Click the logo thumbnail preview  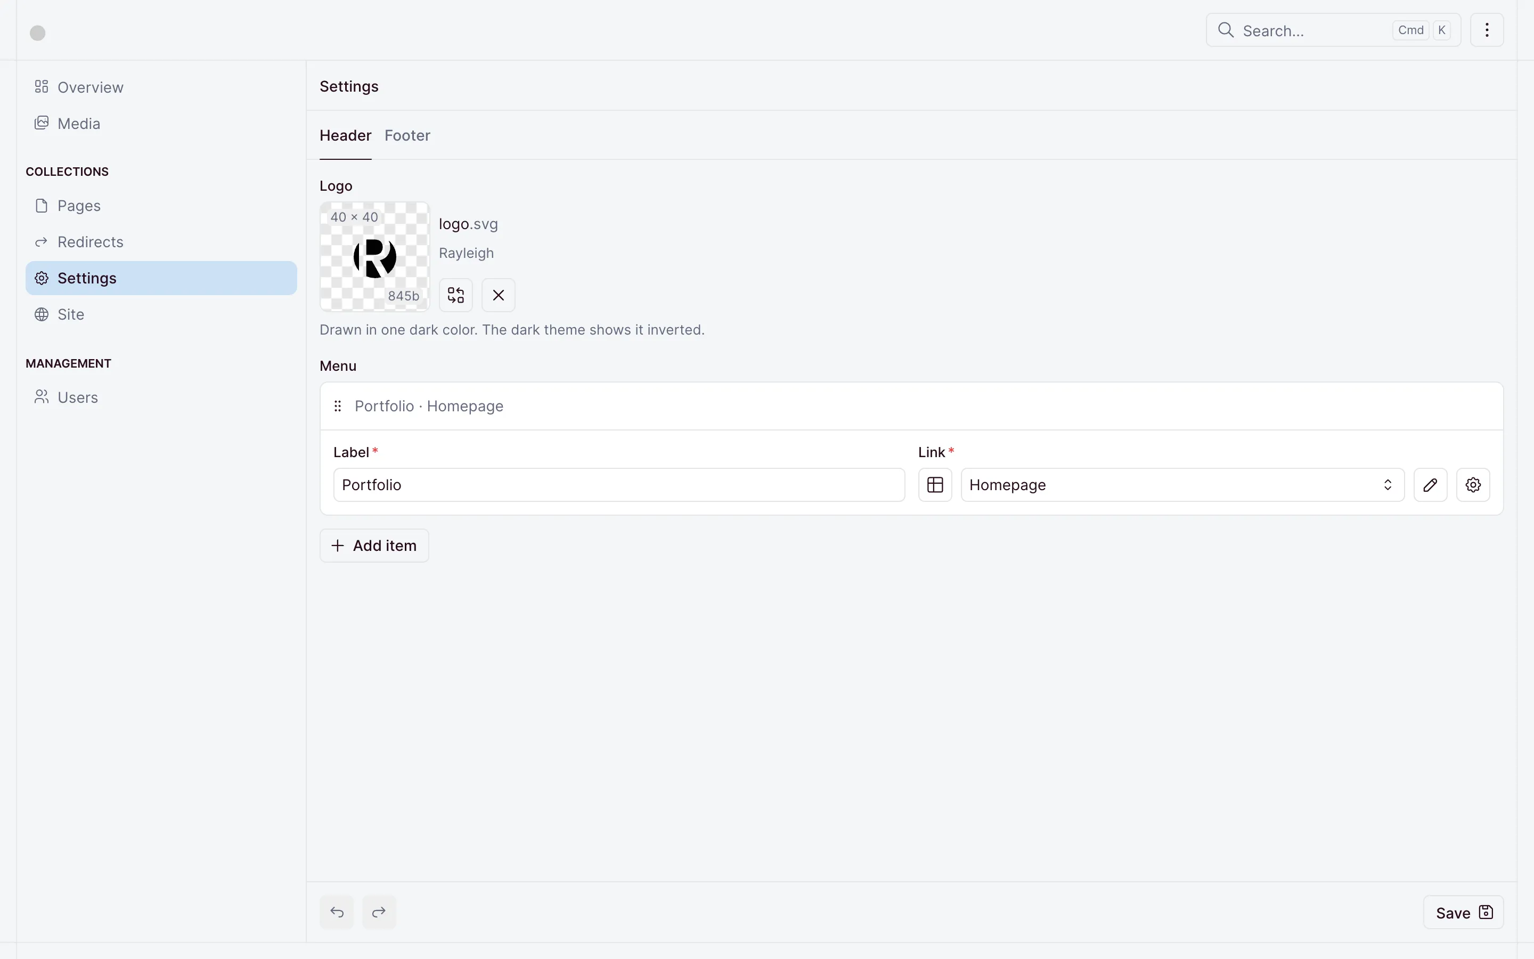click(x=374, y=257)
